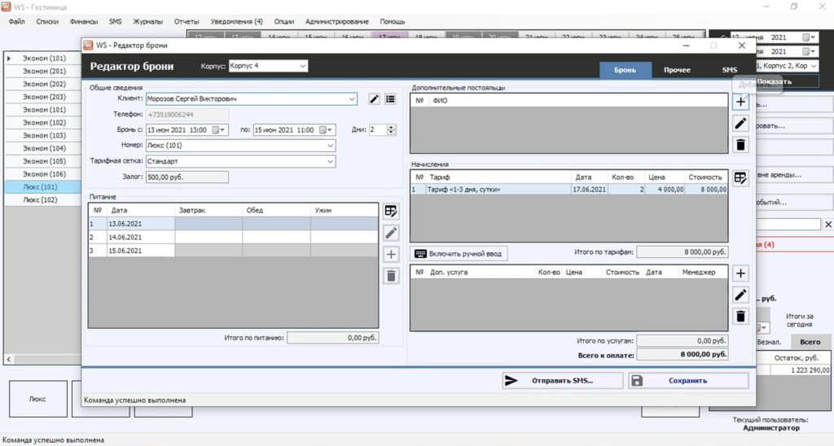Image resolution: width=834 pixels, height=446 pixels.
Task: Click Всего к оплате total field
Action: (x=683, y=355)
